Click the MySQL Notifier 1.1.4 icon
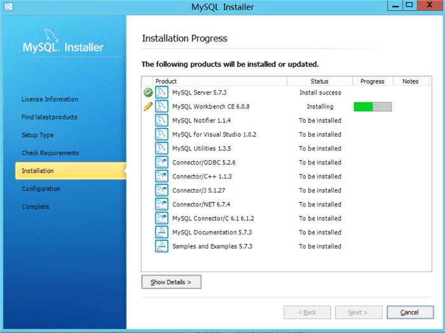 pyautogui.click(x=161, y=120)
